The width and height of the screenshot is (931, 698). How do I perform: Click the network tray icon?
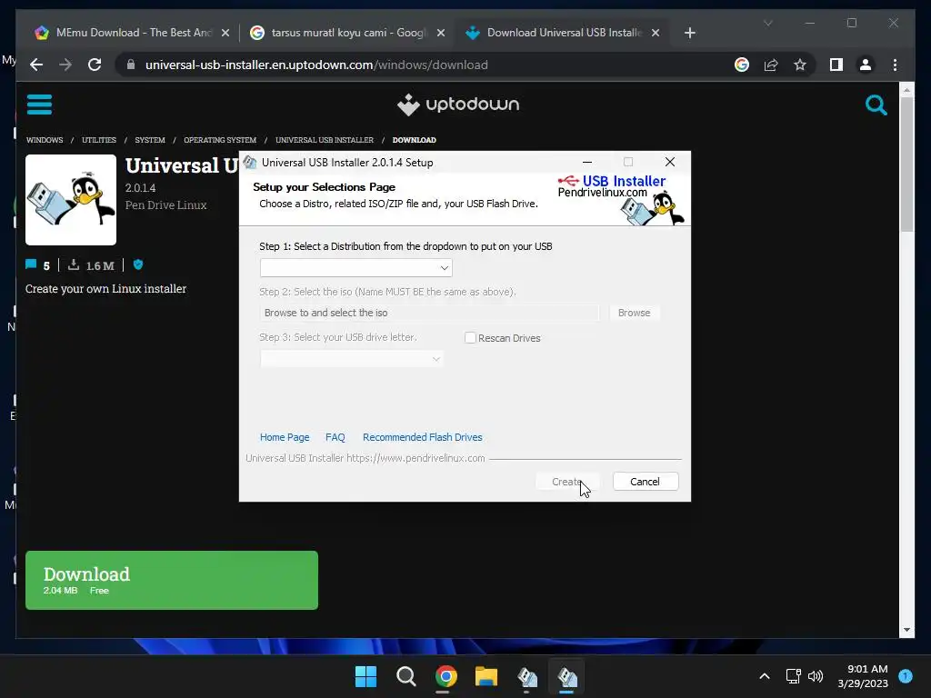click(793, 676)
